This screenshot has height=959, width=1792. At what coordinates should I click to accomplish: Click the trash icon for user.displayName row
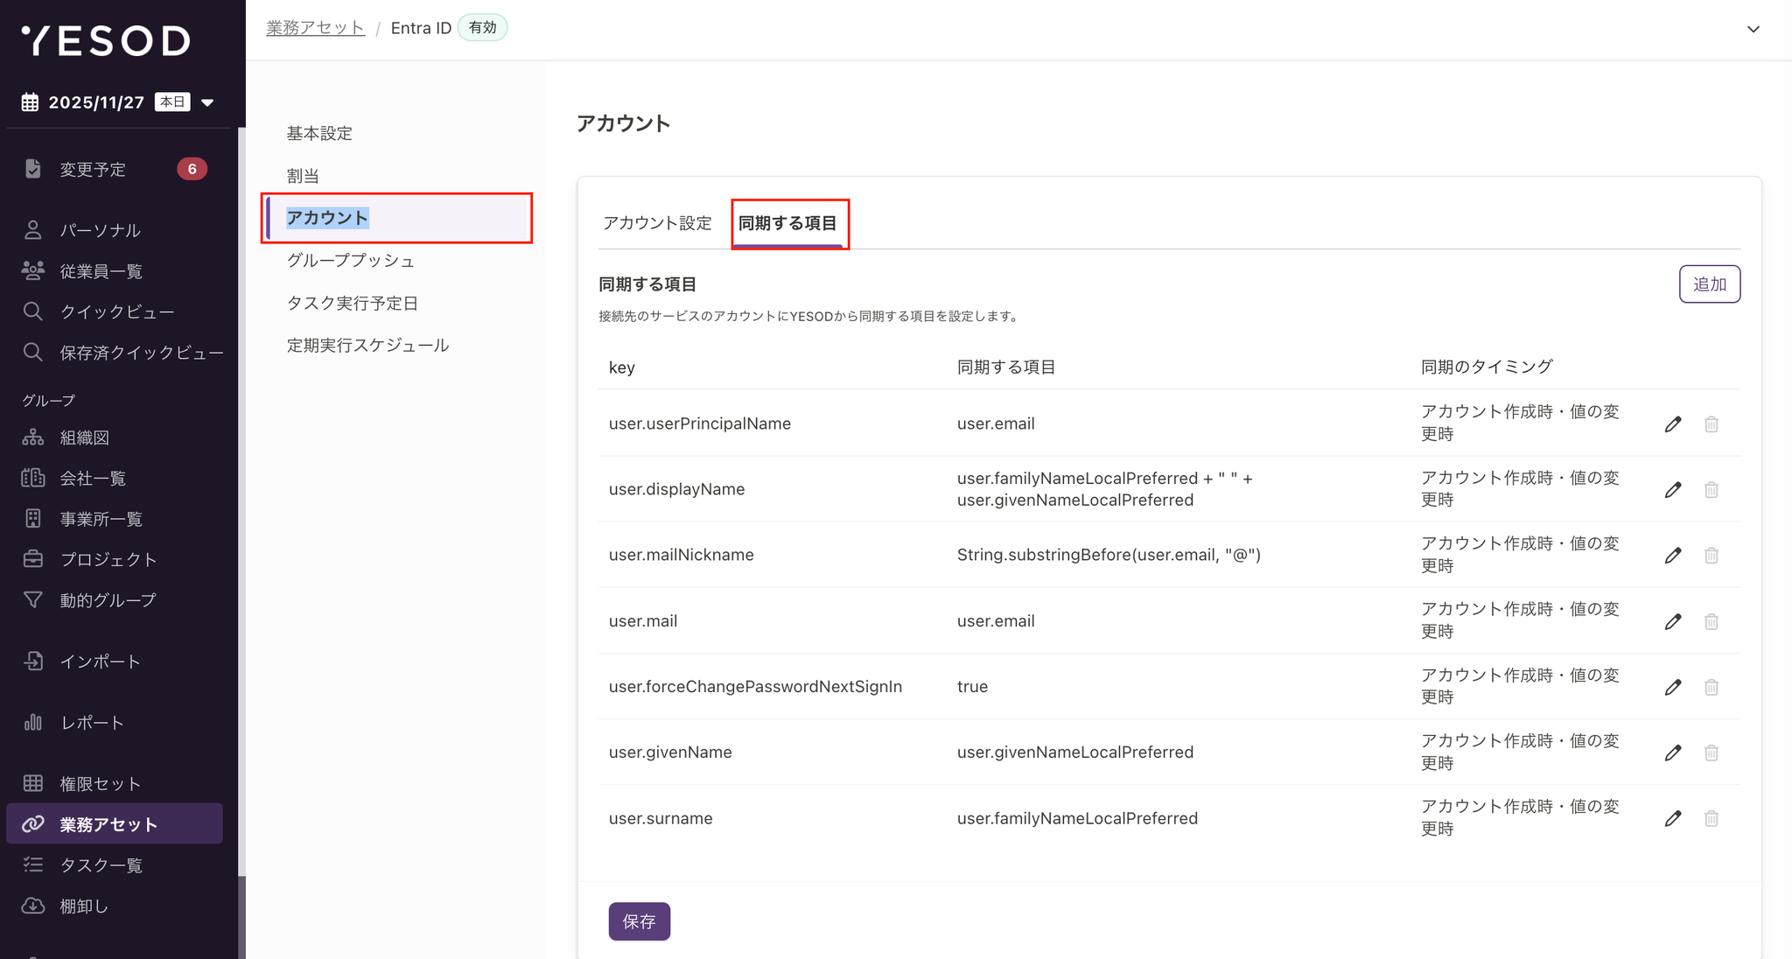click(1711, 490)
